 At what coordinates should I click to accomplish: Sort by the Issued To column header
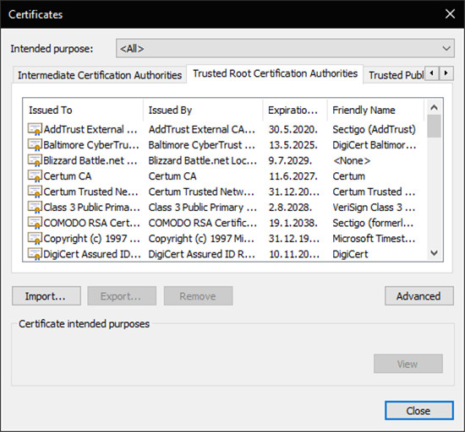83,110
